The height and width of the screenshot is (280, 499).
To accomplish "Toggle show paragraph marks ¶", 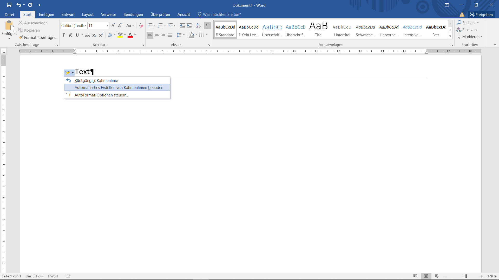I will coord(207,25).
